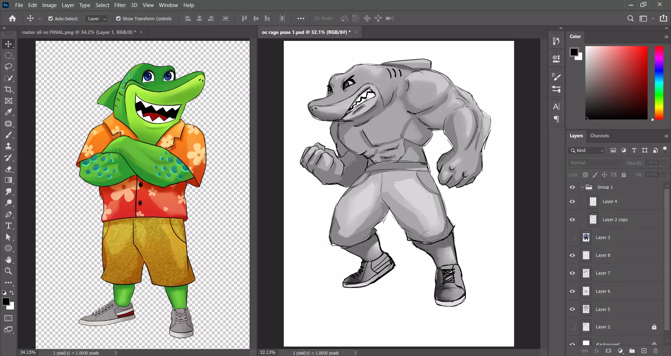
Task: Select the Layer 7 thumbnail
Action: [x=586, y=273]
